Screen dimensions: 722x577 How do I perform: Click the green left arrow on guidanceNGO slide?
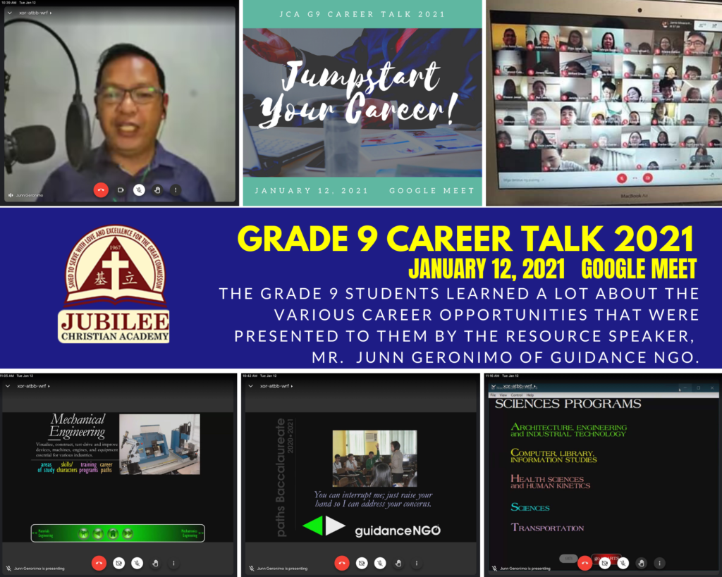tap(313, 526)
